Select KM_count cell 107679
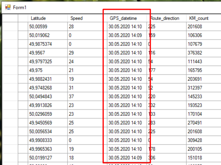This screenshot has width=221, height=165. [x=204, y=44]
